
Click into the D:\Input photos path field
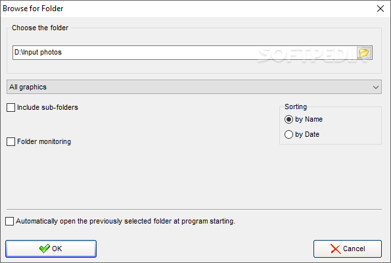185,53
